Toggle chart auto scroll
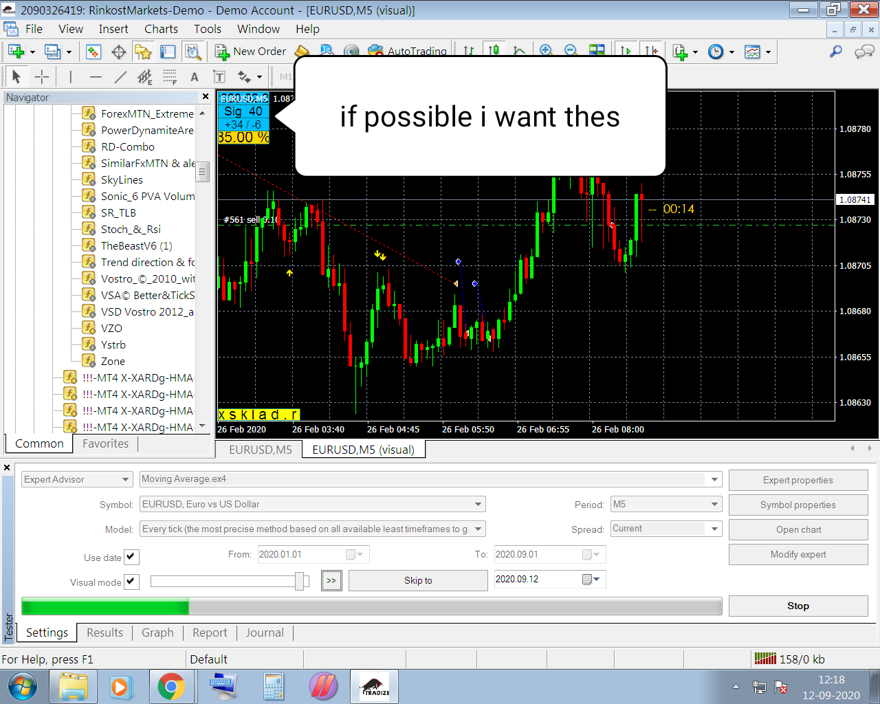 (626, 51)
